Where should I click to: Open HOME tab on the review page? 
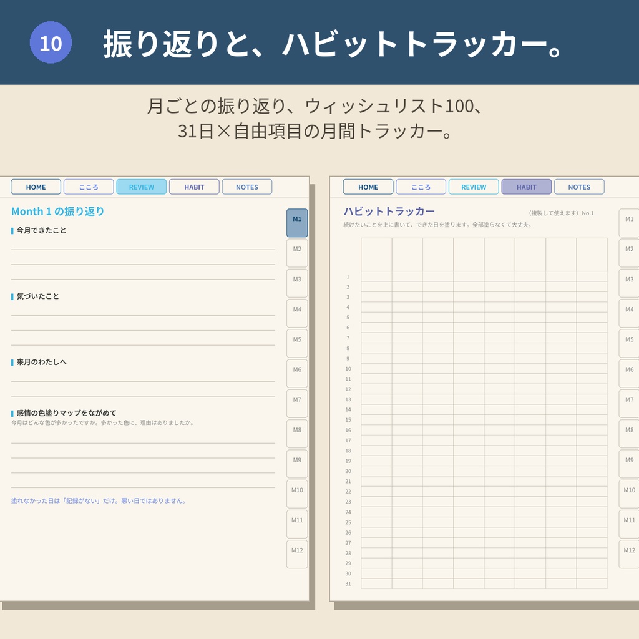(x=36, y=187)
